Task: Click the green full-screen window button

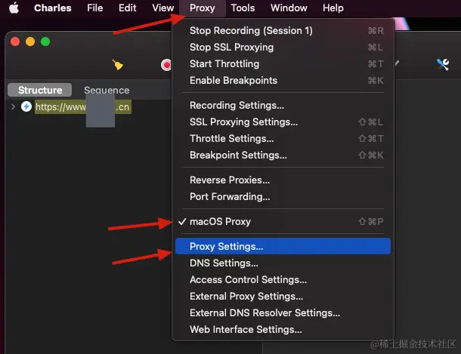Action: tap(45, 42)
